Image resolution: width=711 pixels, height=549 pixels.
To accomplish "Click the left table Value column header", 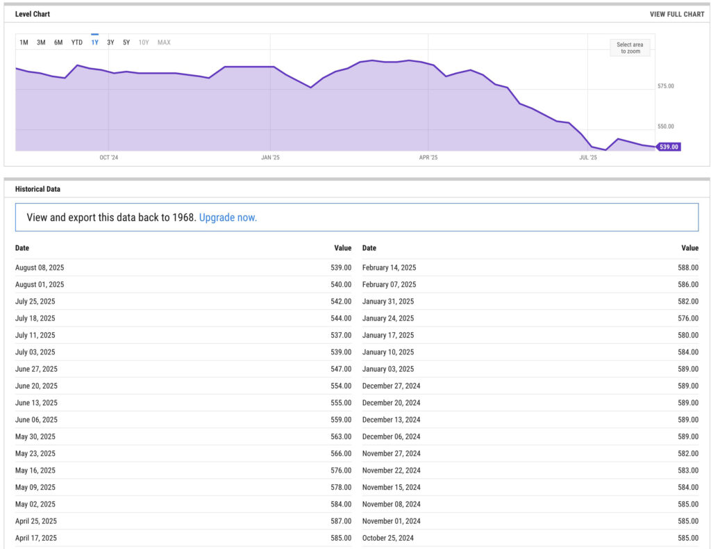I will click(x=343, y=247).
